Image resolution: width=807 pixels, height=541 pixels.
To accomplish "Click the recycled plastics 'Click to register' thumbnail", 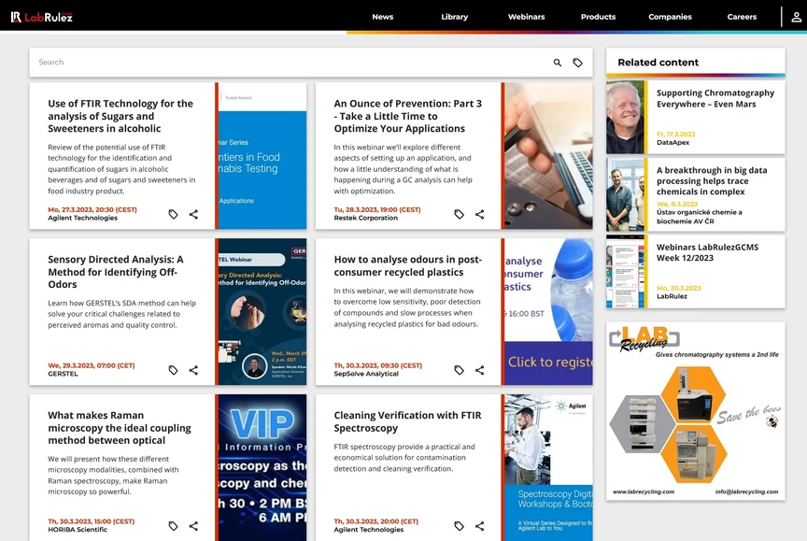I will 548,312.
